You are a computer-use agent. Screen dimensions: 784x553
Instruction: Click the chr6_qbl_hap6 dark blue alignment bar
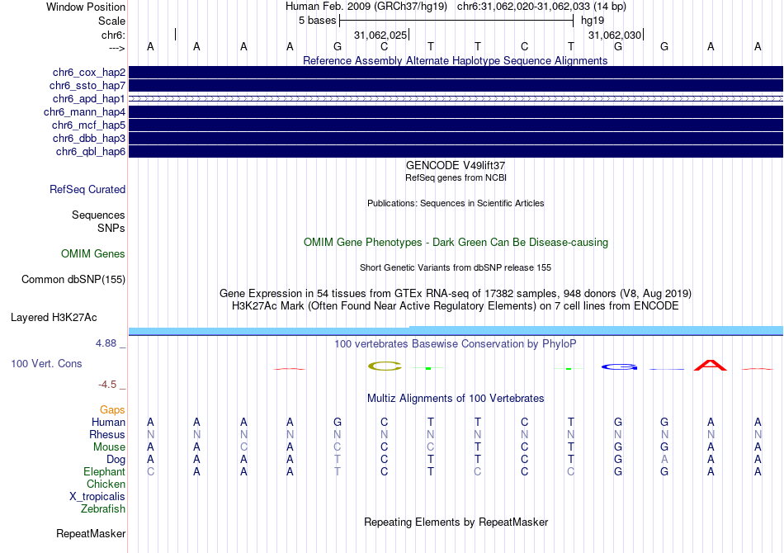pyautogui.click(x=456, y=152)
